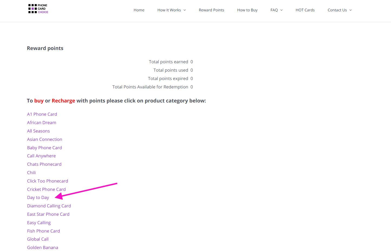
Task: Visit the HOT Cards page
Action: pyautogui.click(x=305, y=10)
